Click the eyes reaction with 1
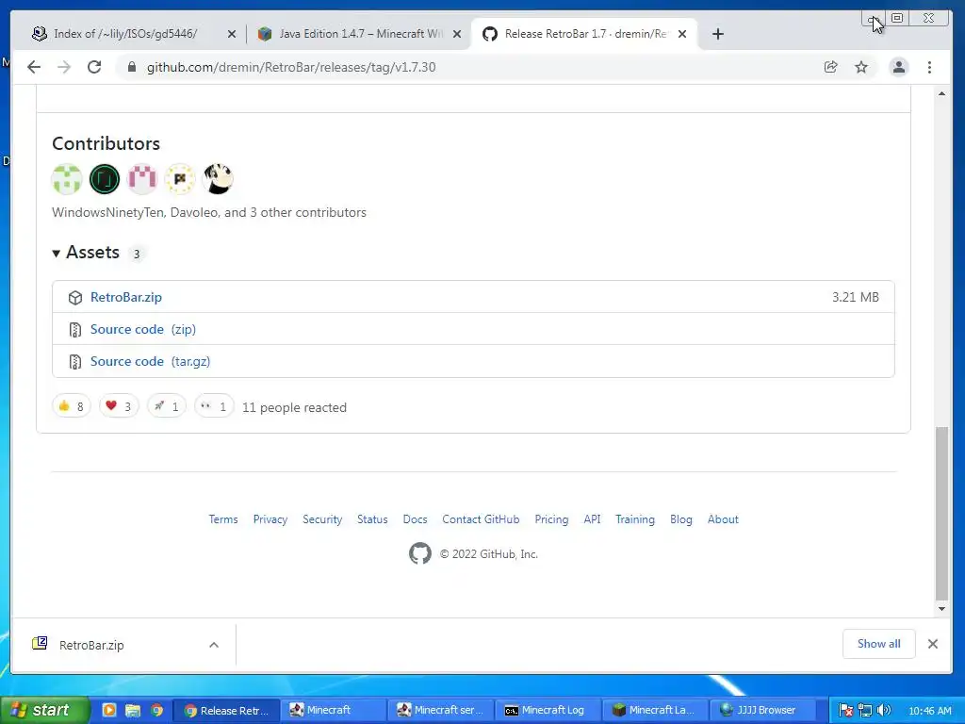The height and width of the screenshot is (724, 965). tap(214, 406)
